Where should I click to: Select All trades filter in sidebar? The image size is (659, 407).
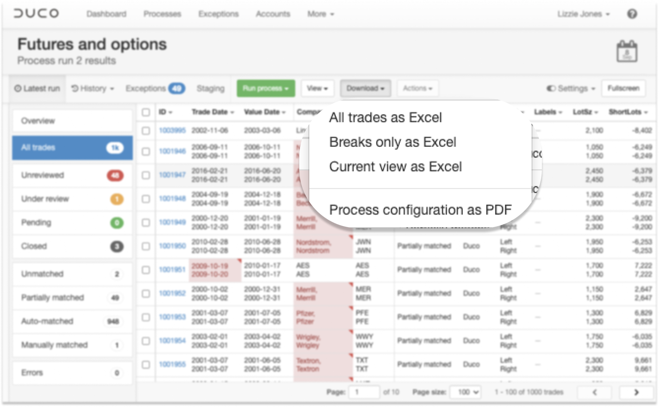[72, 147]
